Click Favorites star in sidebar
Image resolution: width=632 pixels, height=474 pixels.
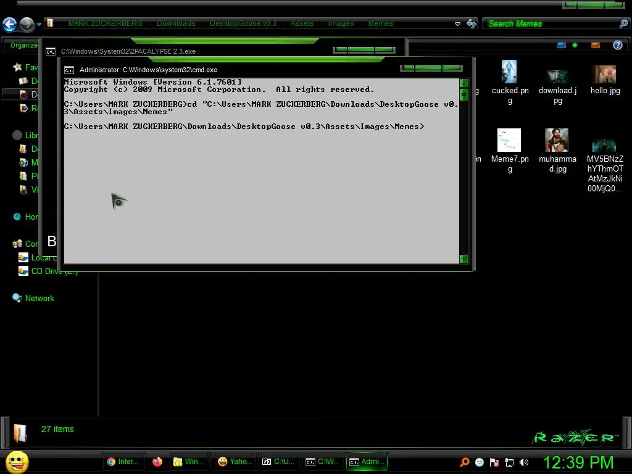[17, 67]
